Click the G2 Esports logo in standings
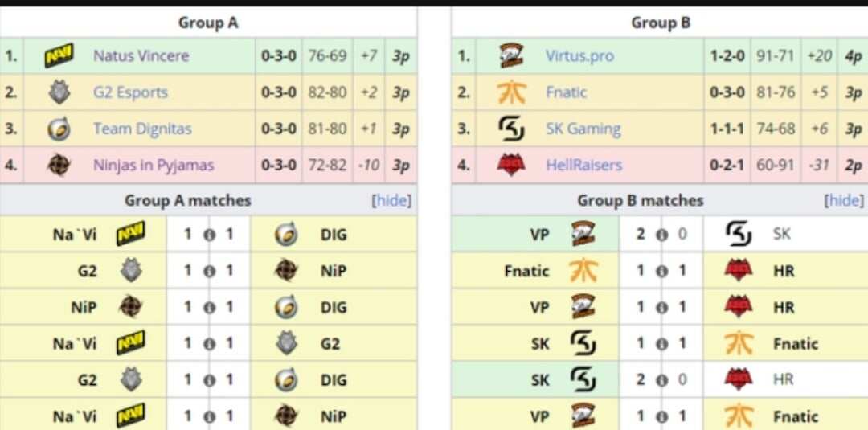The width and height of the screenshot is (868, 430). [x=59, y=92]
